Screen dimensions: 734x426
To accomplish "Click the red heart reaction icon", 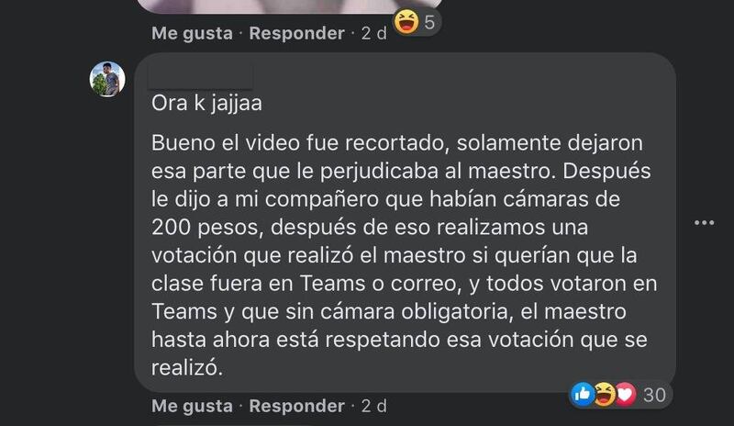I will [x=626, y=394].
